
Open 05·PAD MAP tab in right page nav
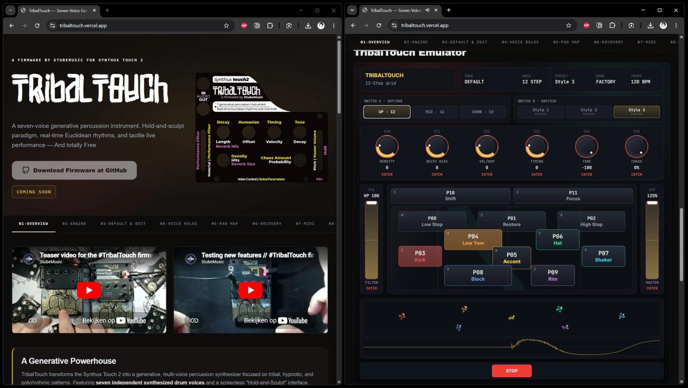pyautogui.click(x=566, y=42)
